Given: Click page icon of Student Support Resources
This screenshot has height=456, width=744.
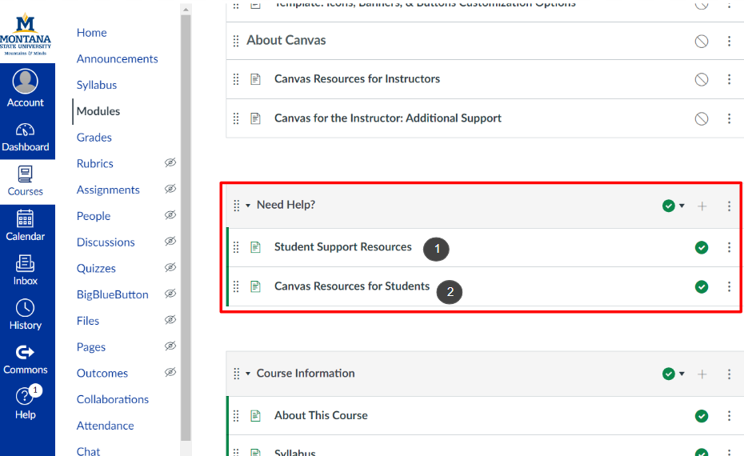Looking at the screenshot, I should click(x=255, y=247).
